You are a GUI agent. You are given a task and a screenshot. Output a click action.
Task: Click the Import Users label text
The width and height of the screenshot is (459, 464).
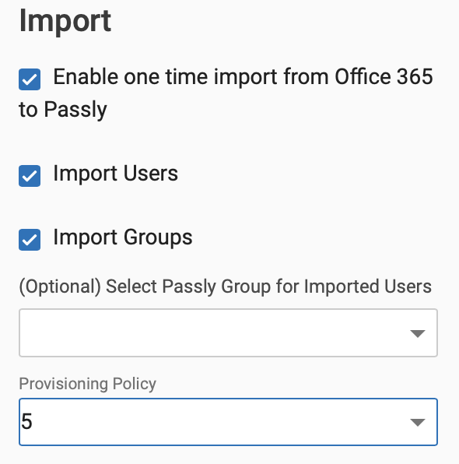[116, 174]
